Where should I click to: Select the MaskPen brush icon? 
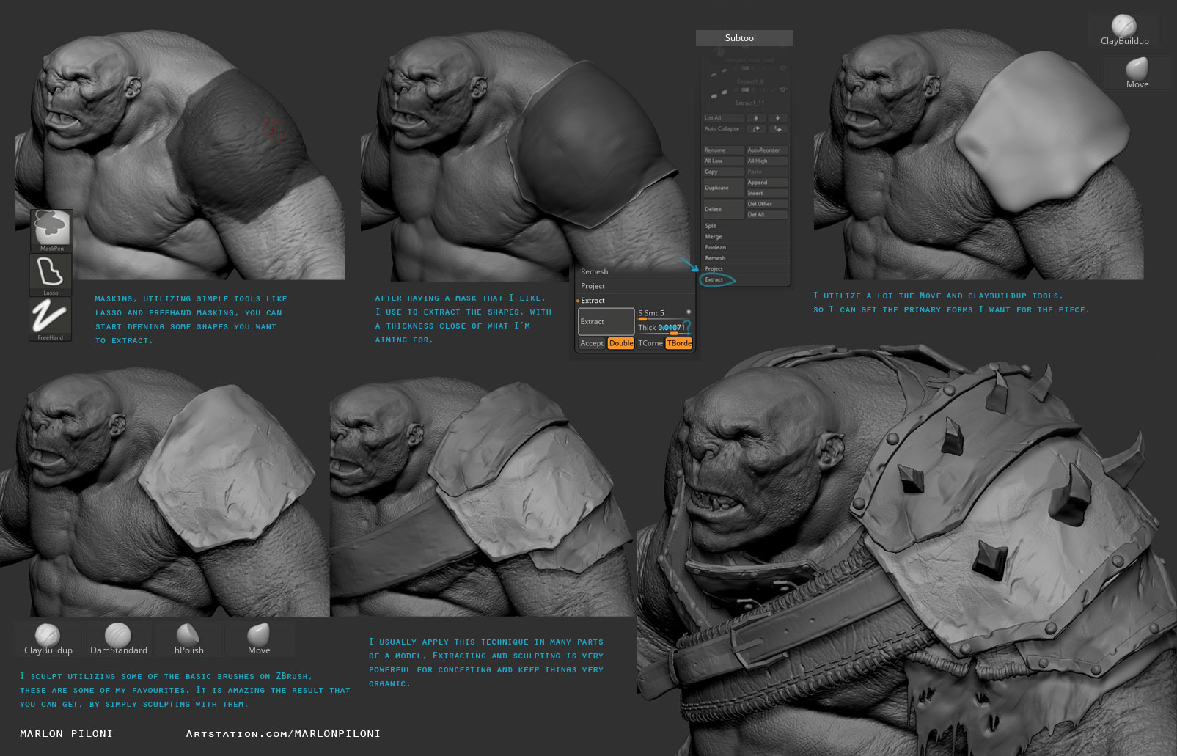click(x=51, y=229)
